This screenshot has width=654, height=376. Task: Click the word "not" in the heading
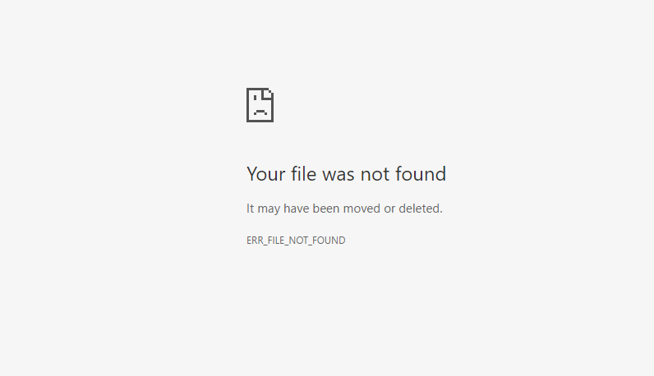(x=375, y=174)
